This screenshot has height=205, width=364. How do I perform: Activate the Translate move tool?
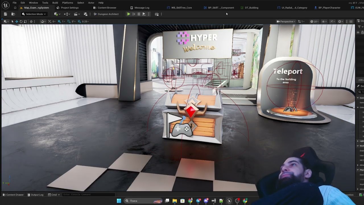[x=16, y=21]
